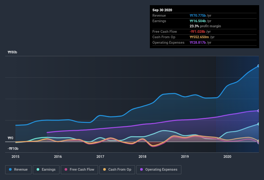The height and width of the screenshot is (180, 264).
Task: Click the 2018 x-axis label
Action: coord(142,157)
